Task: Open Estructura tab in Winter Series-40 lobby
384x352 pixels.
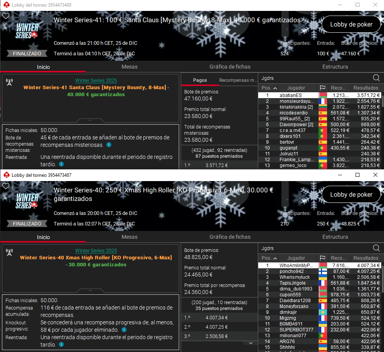Action: 335,237
